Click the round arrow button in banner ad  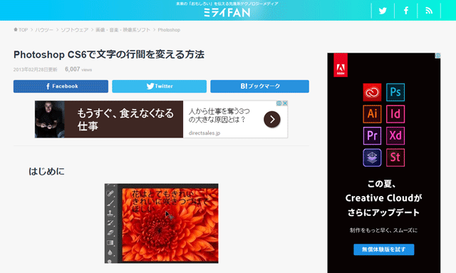pyautogui.click(x=272, y=119)
